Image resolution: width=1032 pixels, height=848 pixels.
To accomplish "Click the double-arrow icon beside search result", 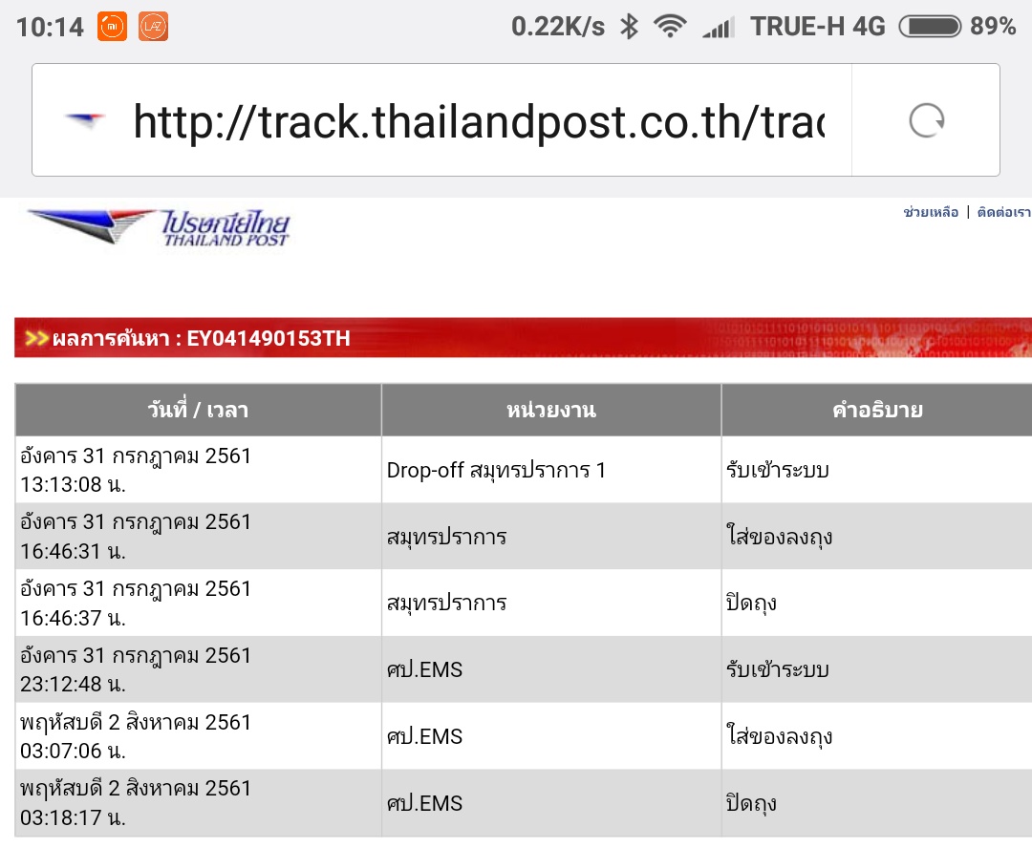I will [x=36, y=338].
